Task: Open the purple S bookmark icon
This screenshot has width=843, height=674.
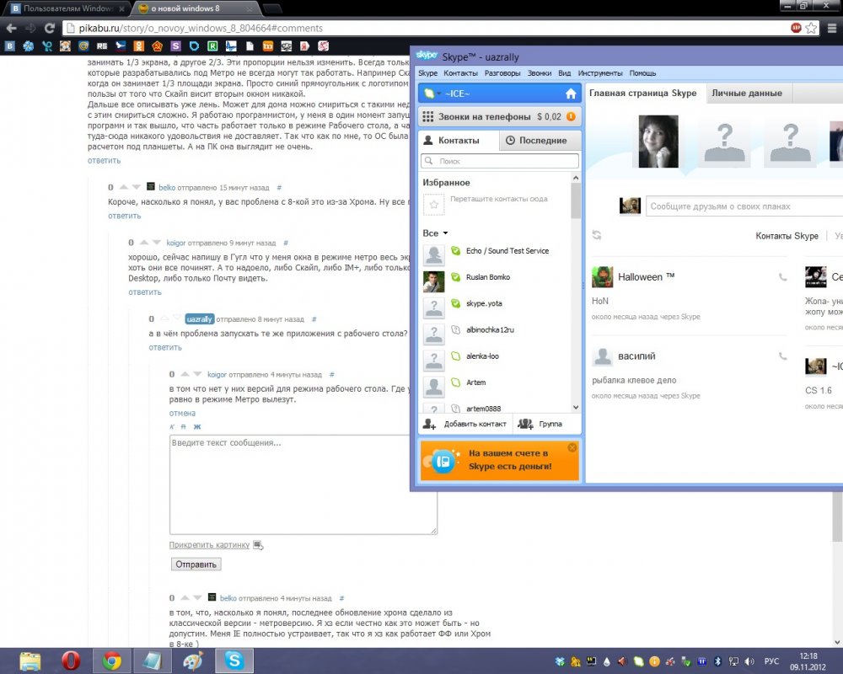Action: point(175,46)
